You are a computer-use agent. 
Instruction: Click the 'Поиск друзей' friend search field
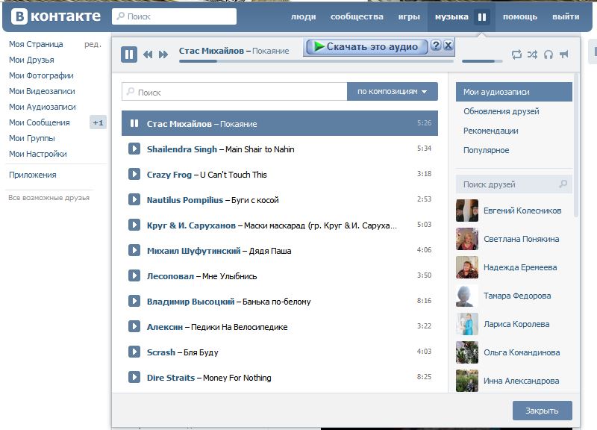(514, 184)
